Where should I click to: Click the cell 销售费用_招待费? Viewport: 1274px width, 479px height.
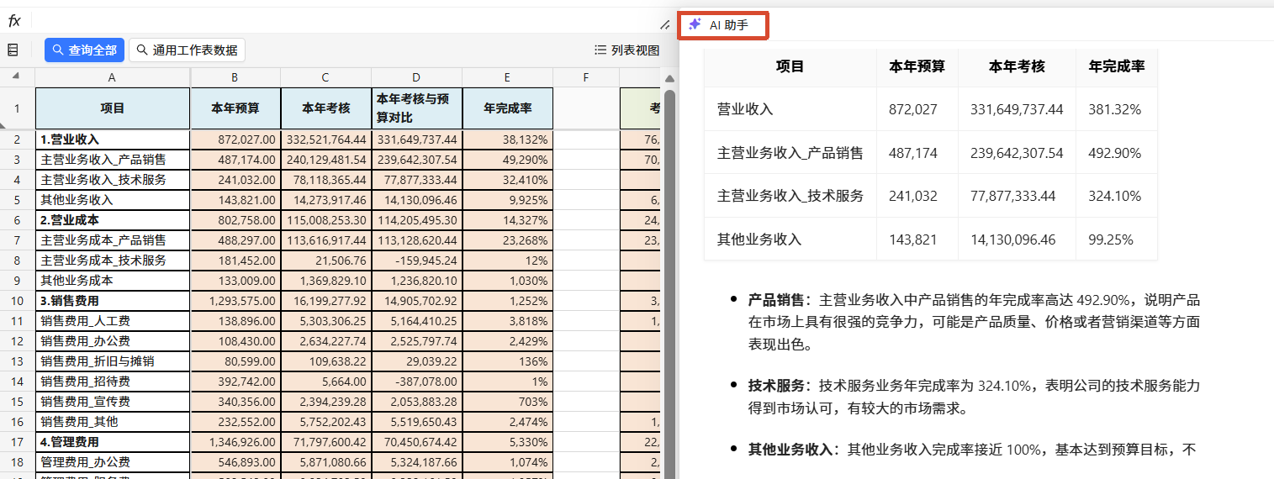click(113, 382)
